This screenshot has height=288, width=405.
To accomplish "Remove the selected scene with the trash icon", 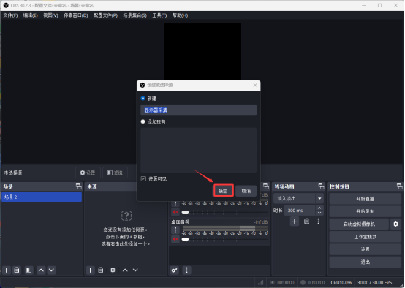I will (x=17, y=270).
